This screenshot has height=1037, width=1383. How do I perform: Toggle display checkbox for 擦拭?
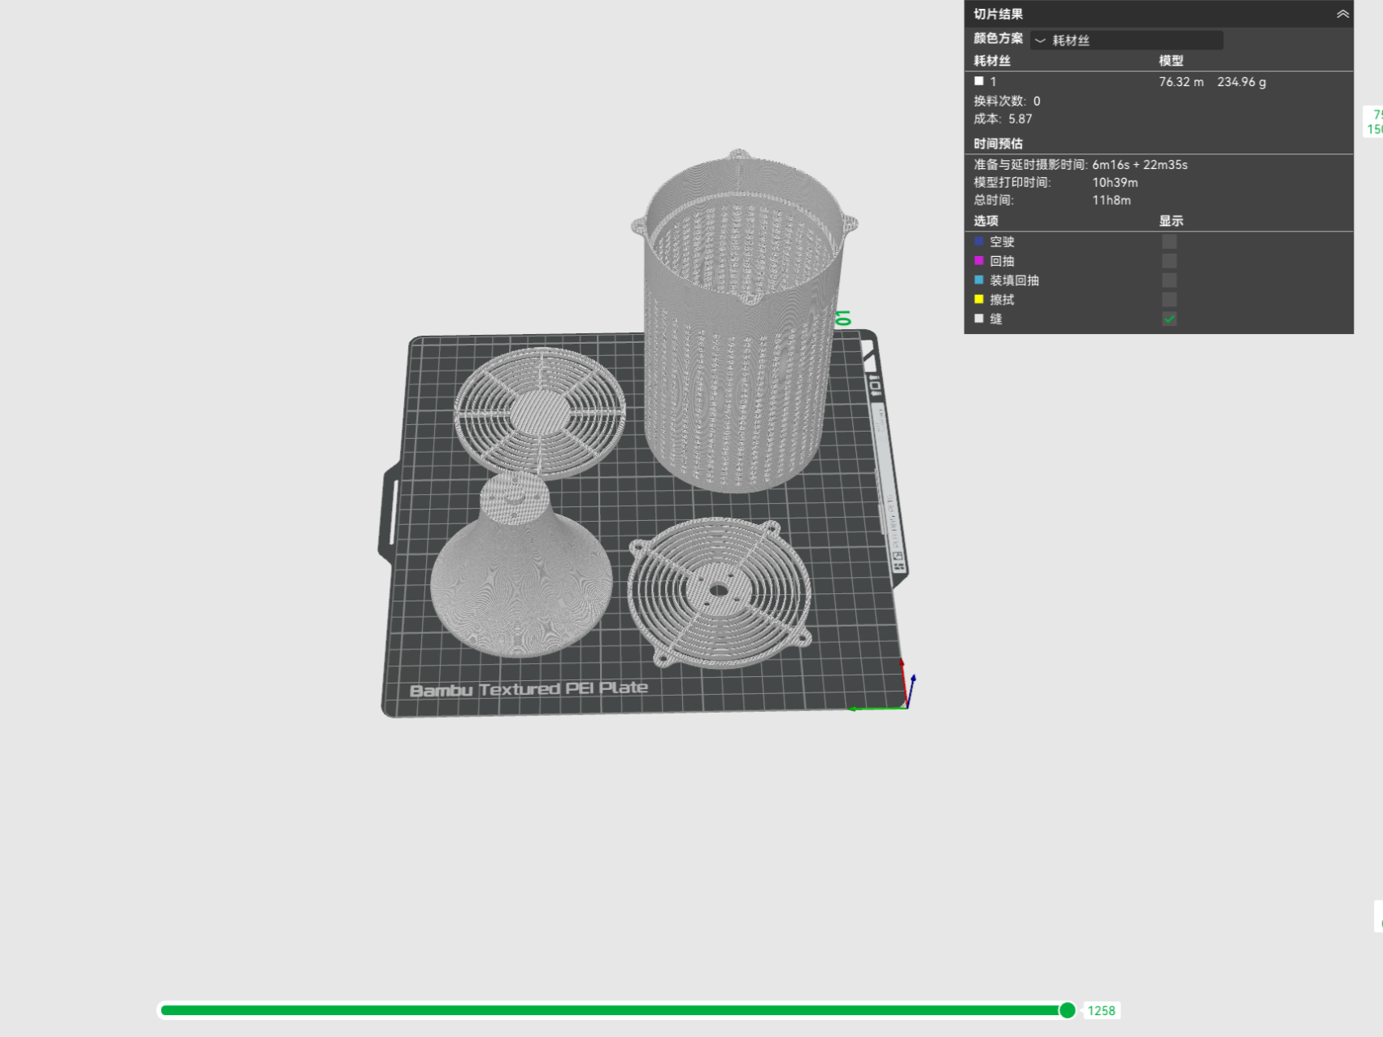tap(1169, 300)
